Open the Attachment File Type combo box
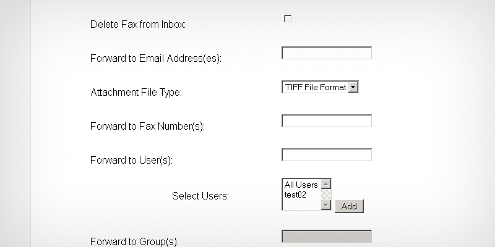Image resolution: width=495 pixels, height=247 pixels. point(315,87)
